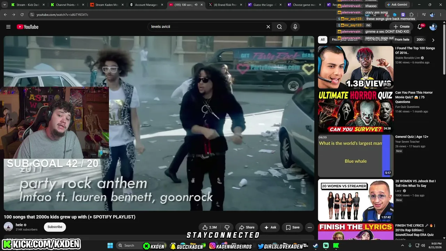Like the video with thumbs up

tap(209, 227)
